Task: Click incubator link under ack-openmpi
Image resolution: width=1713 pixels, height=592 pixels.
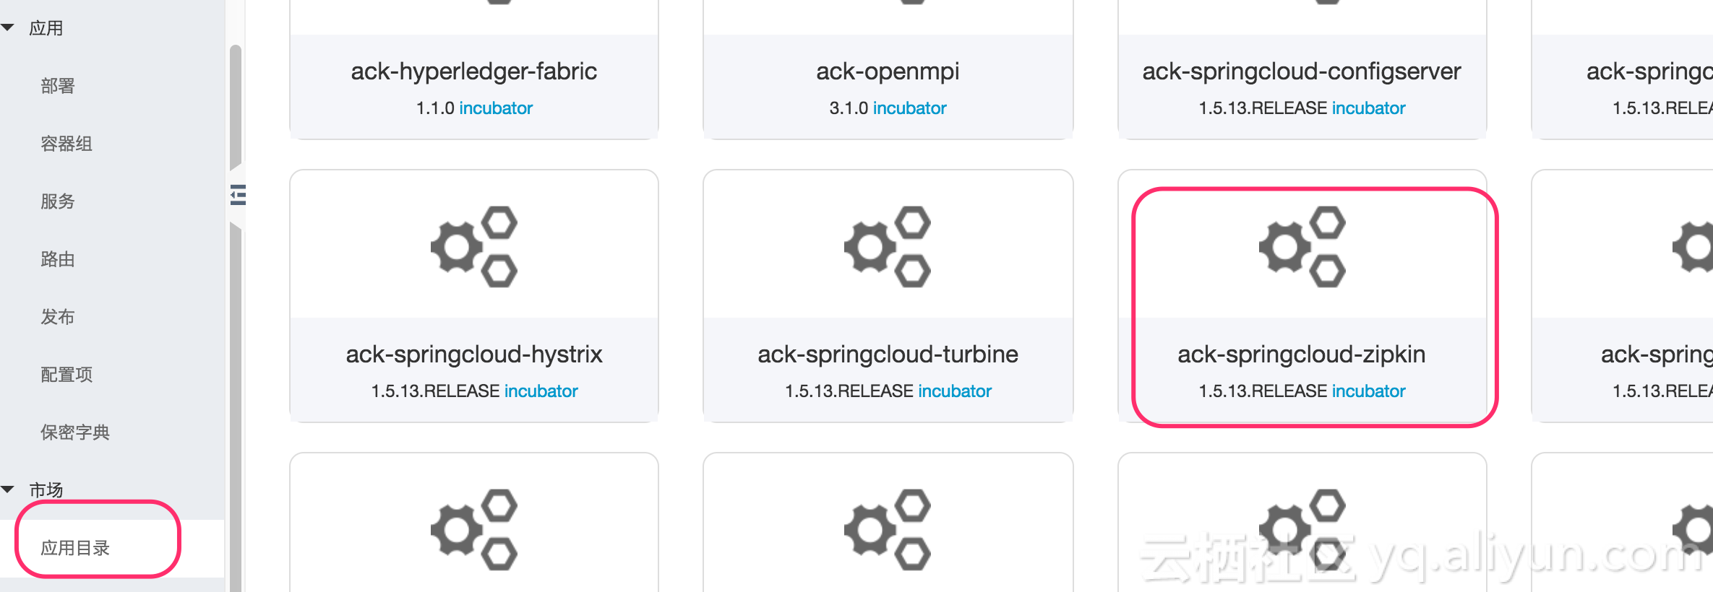Action: pyautogui.click(x=910, y=108)
